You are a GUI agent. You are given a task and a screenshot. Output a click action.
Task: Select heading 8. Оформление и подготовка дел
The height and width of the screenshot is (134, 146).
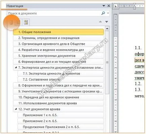pyautogui.click(x=59, y=86)
